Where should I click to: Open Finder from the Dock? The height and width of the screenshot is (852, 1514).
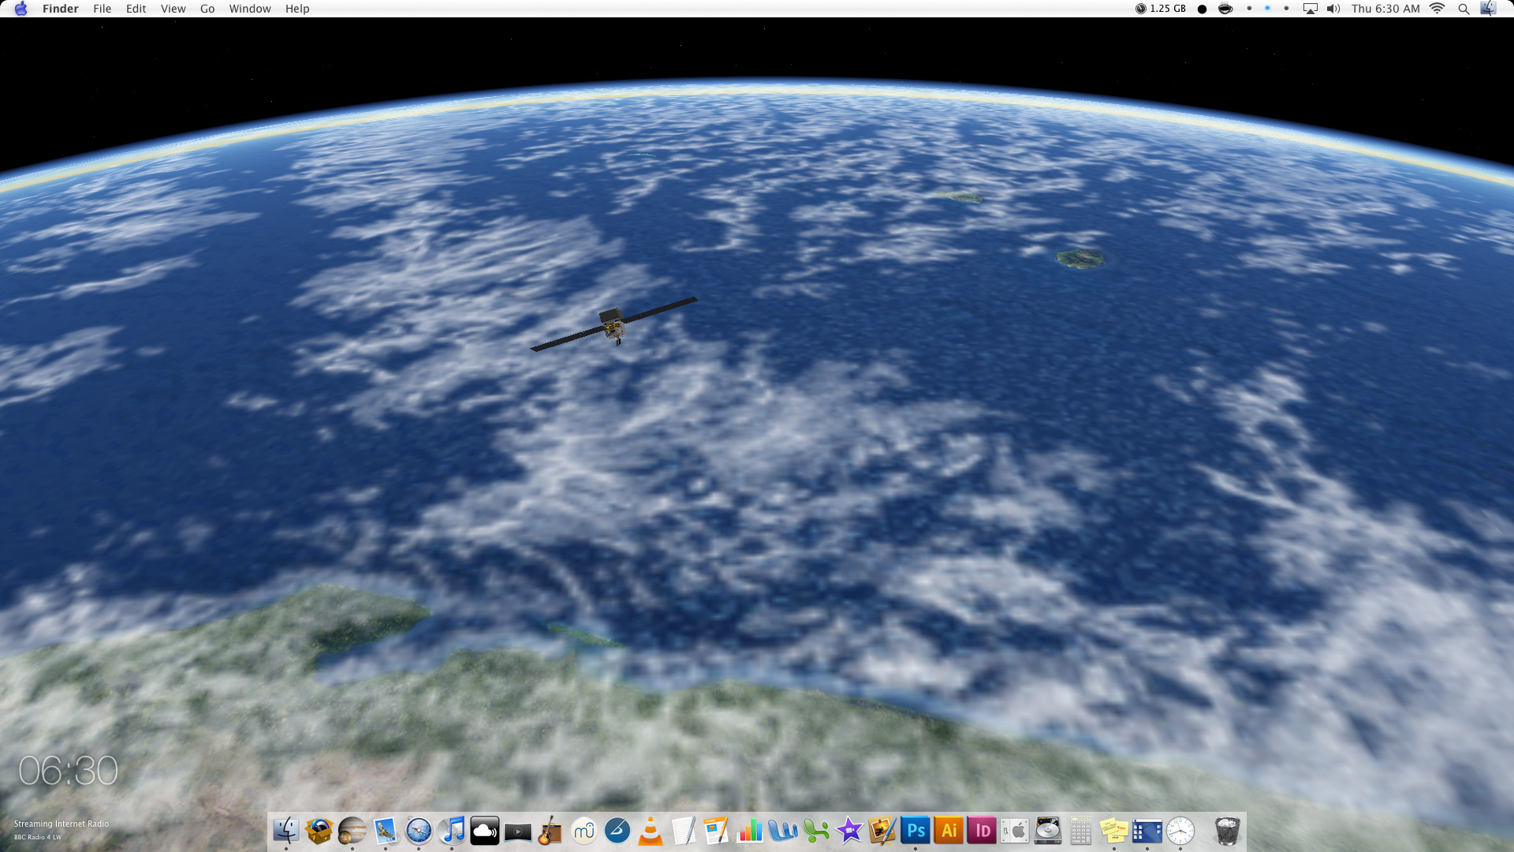click(285, 831)
